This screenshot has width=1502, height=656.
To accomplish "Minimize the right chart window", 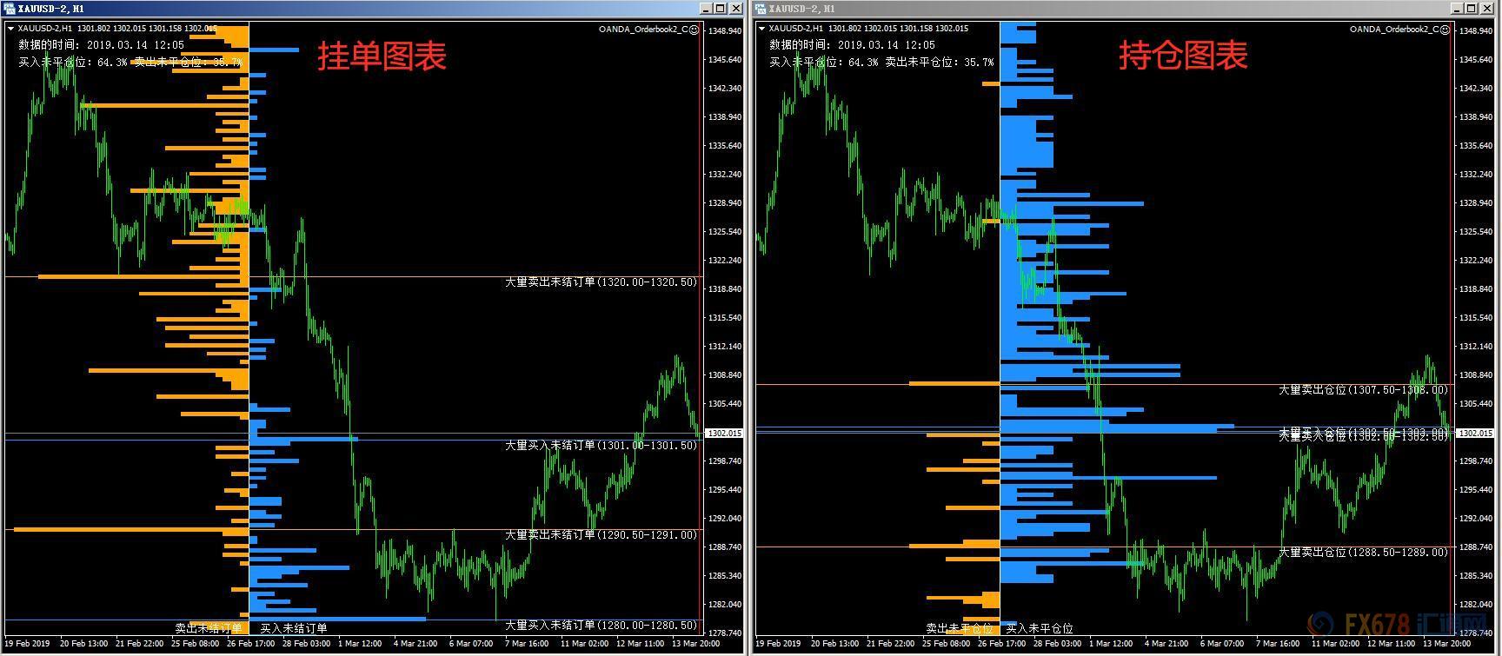I will pos(1457,9).
